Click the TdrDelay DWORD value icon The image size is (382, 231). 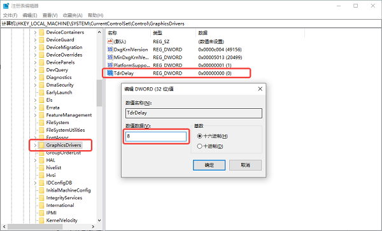click(x=110, y=73)
